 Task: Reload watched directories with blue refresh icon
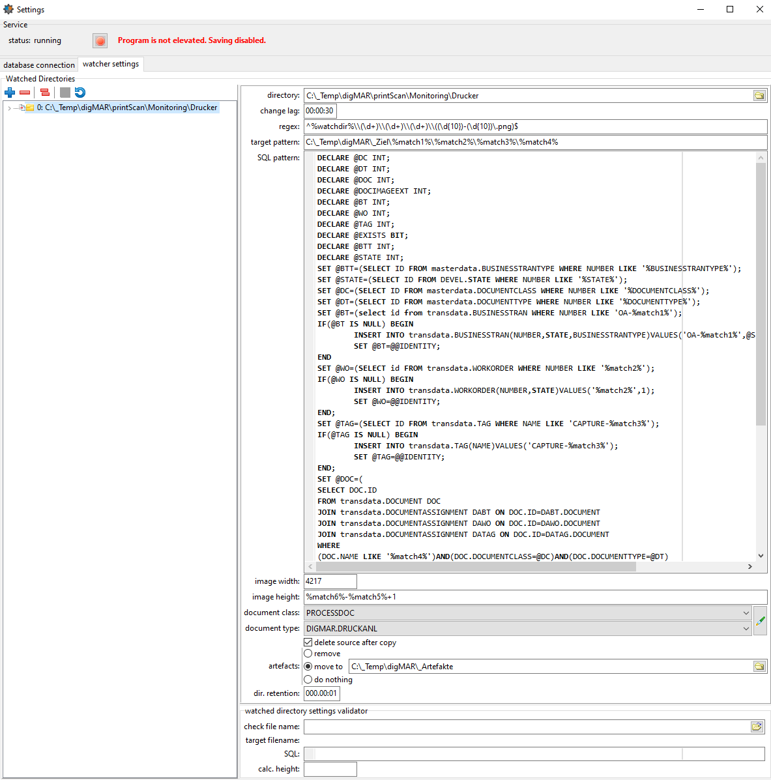[x=80, y=93]
